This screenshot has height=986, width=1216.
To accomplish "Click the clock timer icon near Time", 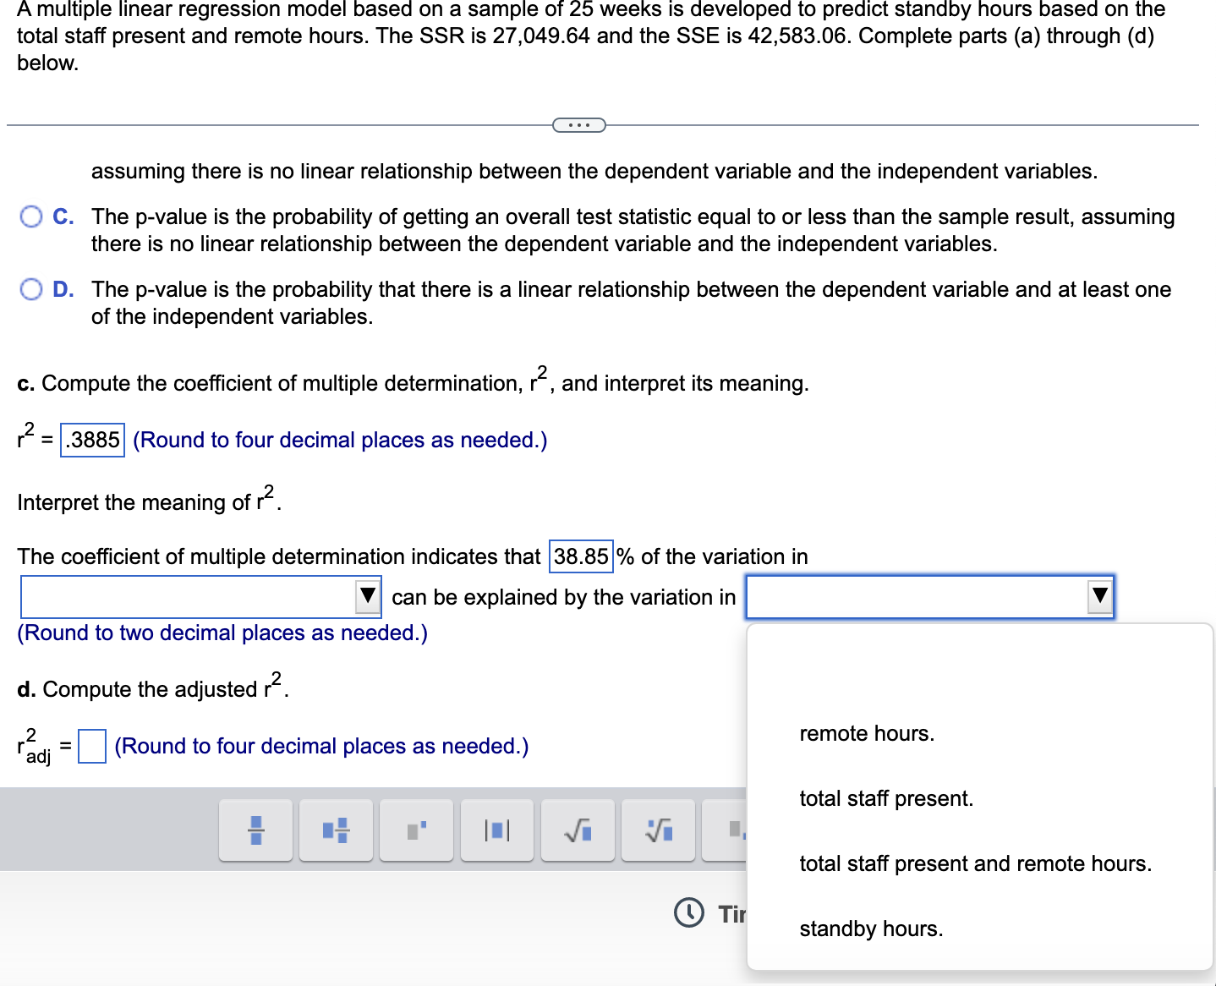I will pyautogui.click(x=688, y=913).
